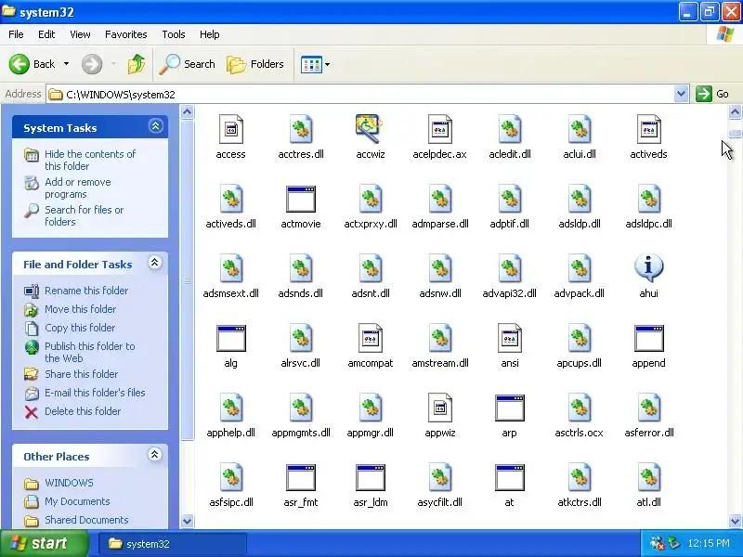Open the Edit menu
Viewport: 743px width, 557px height.
coord(46,34)
